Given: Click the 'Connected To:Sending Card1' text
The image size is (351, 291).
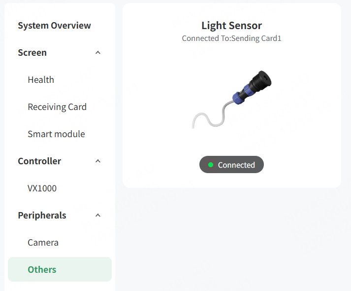Looking at the screenshot, I should (x=231, y=38).
